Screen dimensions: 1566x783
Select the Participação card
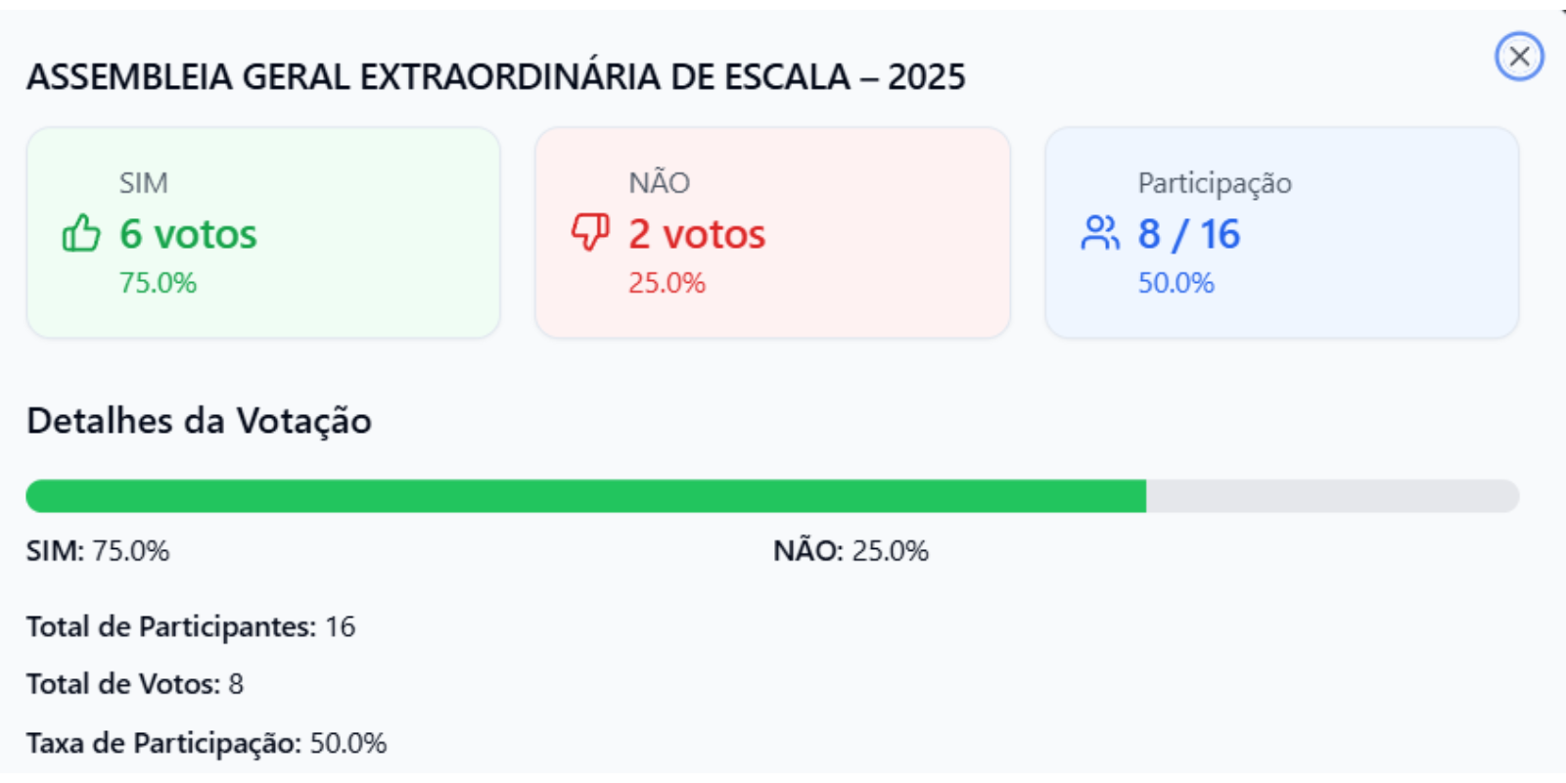pos(1281,233)
